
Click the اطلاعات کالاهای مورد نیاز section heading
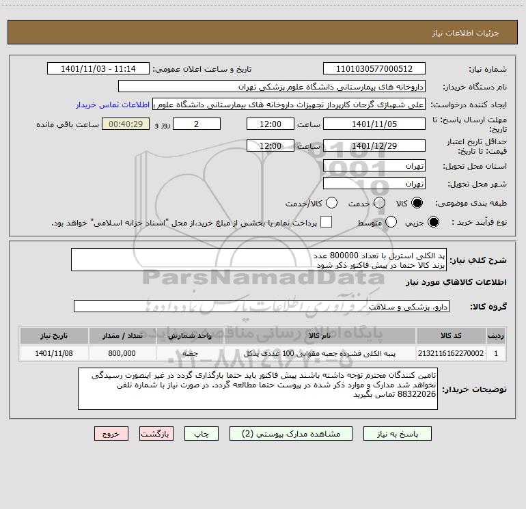[456, 283]
